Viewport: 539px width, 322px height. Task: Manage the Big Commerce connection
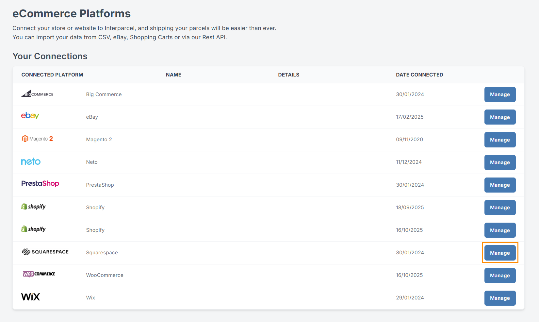pyautogui.click(x=500, y=94)
